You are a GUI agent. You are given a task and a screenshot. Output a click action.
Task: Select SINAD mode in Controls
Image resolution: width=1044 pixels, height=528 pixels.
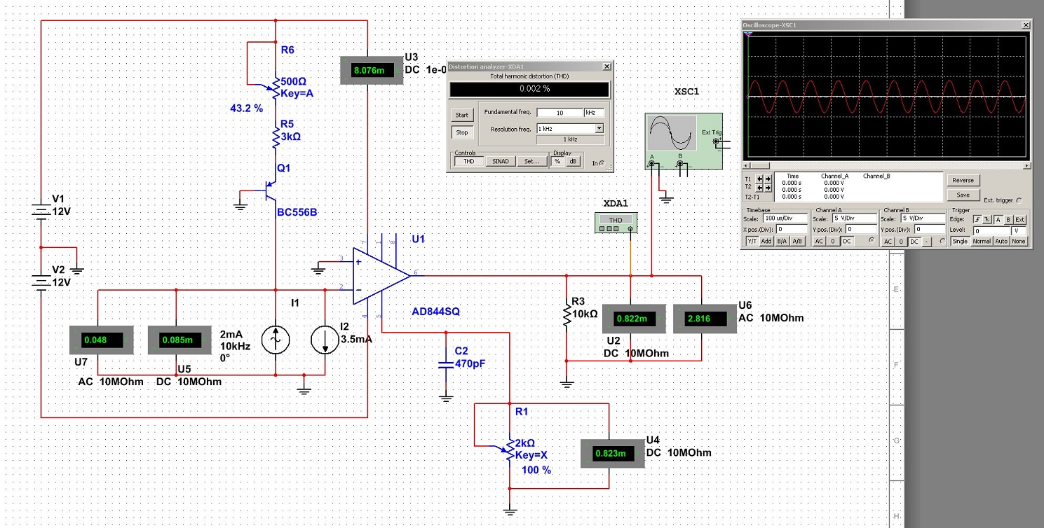[501, 161]
